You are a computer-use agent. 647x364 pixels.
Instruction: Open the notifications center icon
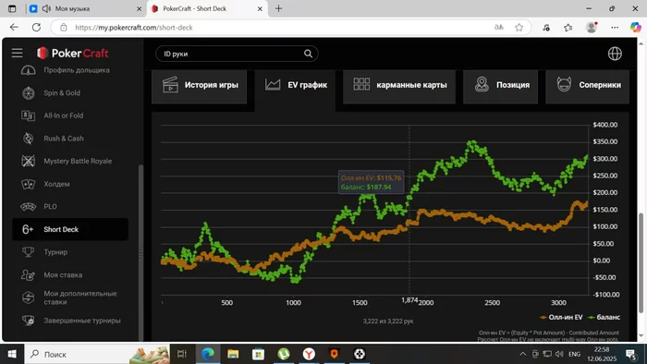(631, 354)
